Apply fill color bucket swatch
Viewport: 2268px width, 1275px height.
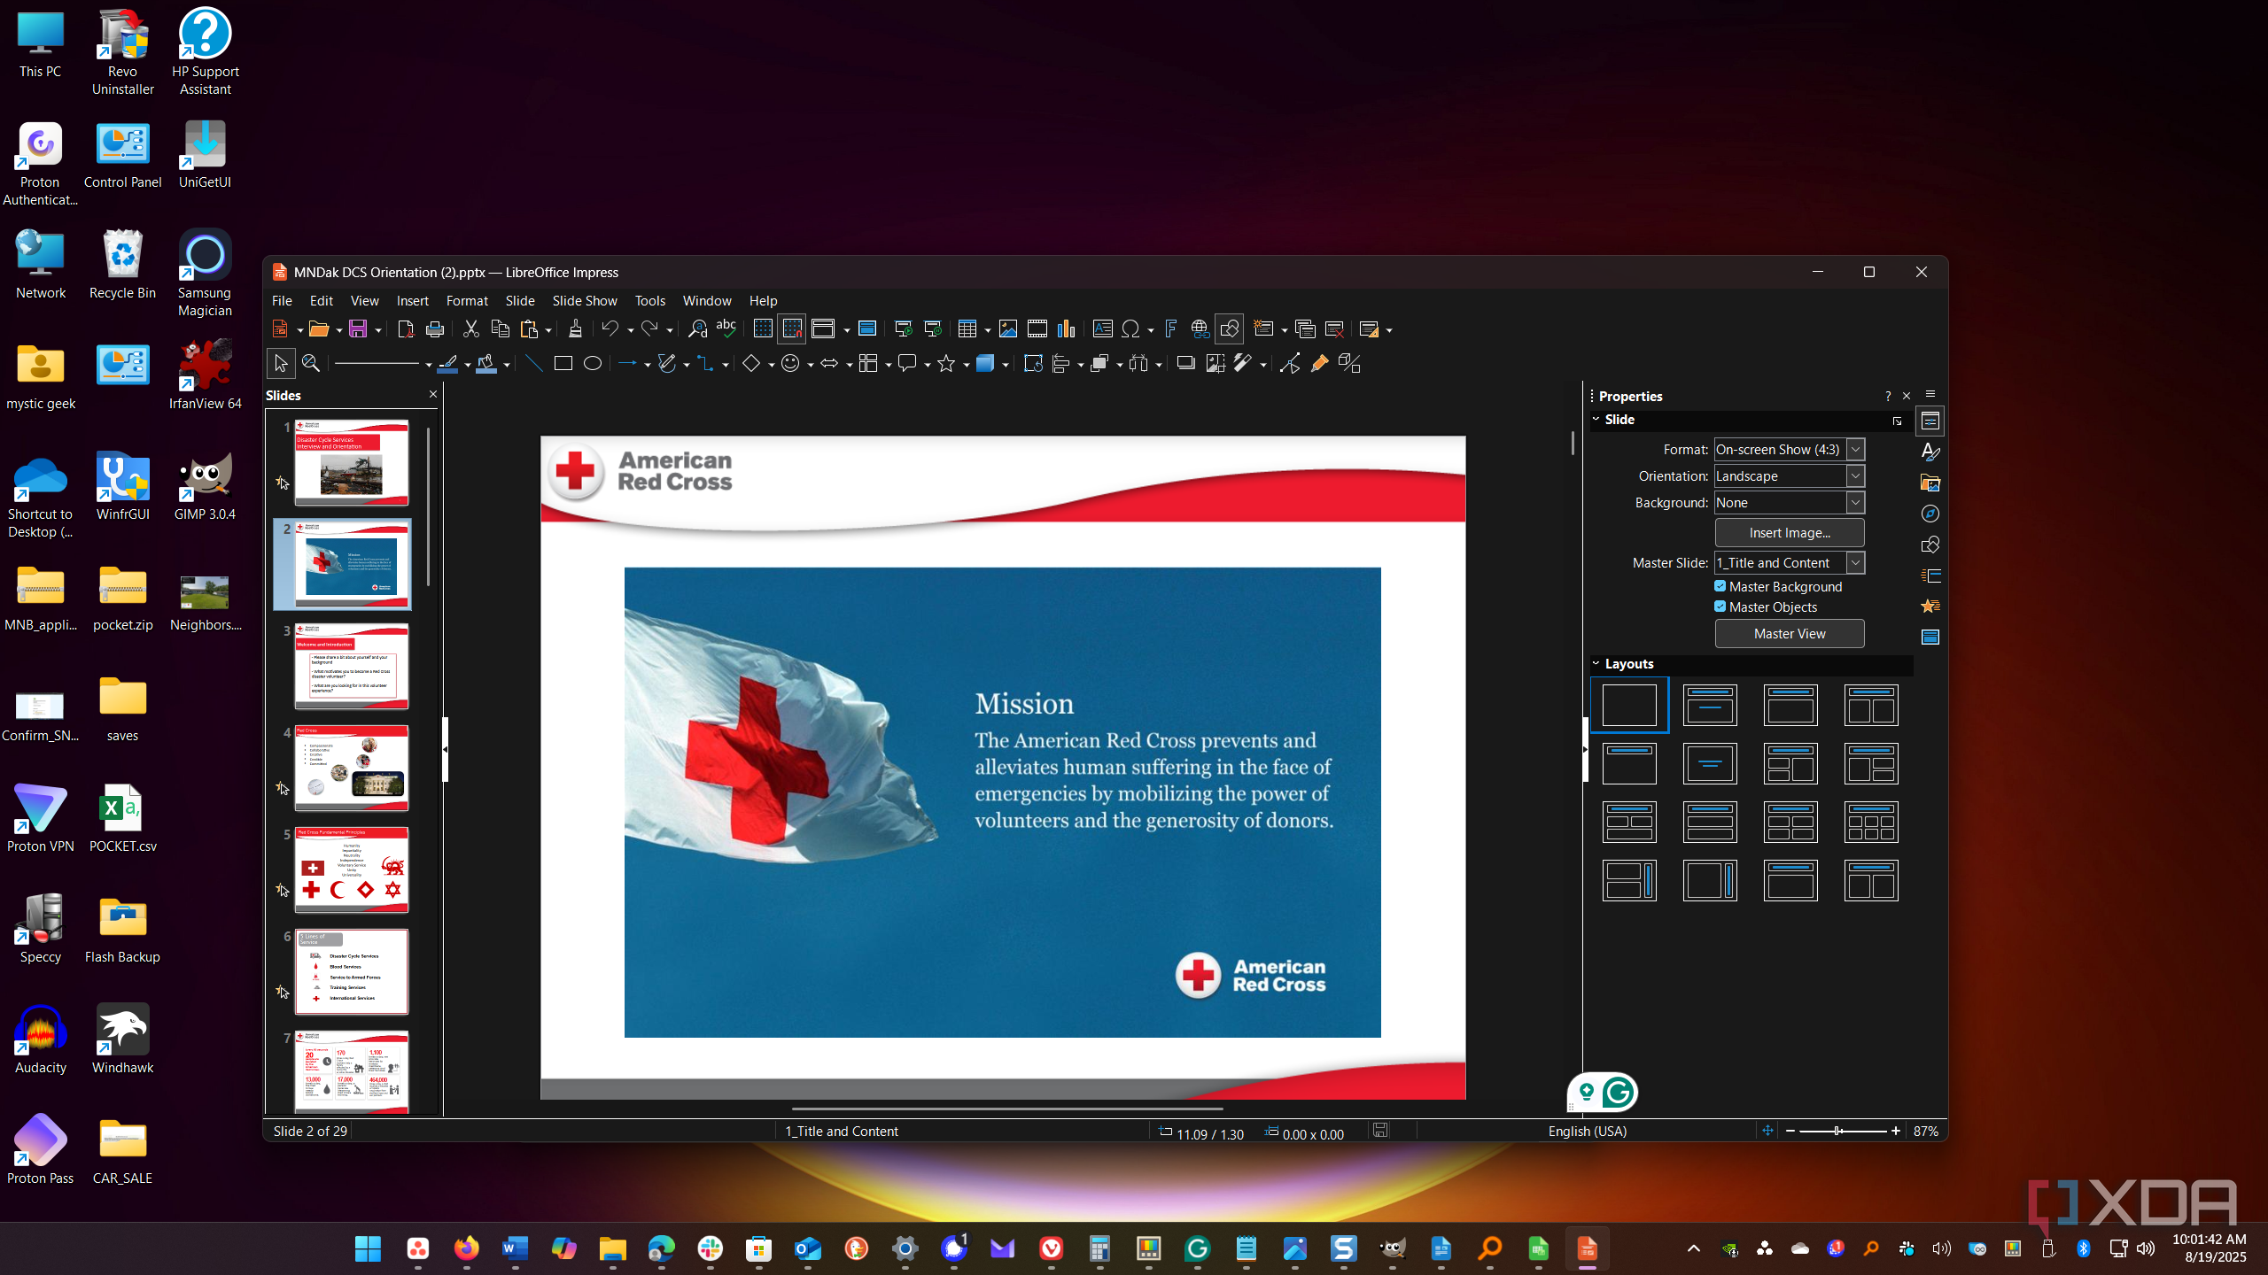click(486, 364)
